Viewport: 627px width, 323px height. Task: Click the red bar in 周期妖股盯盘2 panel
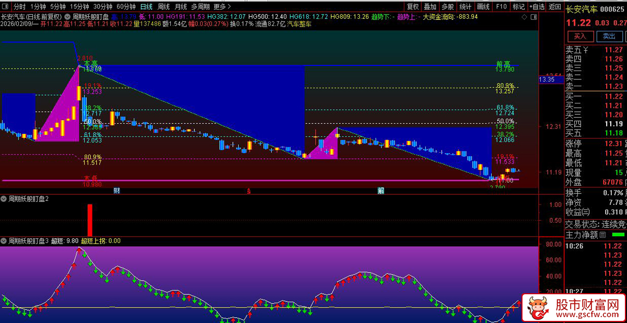tap(89, 220)
